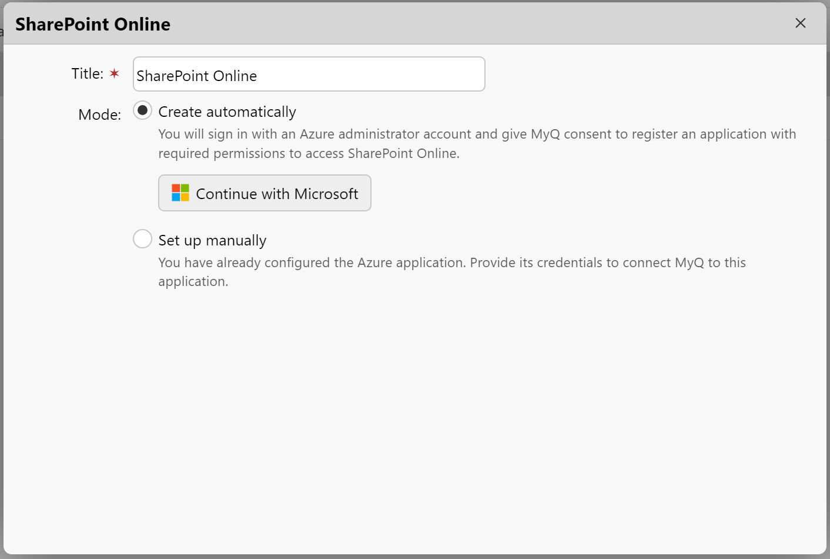Image resolution: width=830 pixels, height=559 pixels.
Task: Click the yellow square of the Microsoft logo
Action: [x=185, y=197]
